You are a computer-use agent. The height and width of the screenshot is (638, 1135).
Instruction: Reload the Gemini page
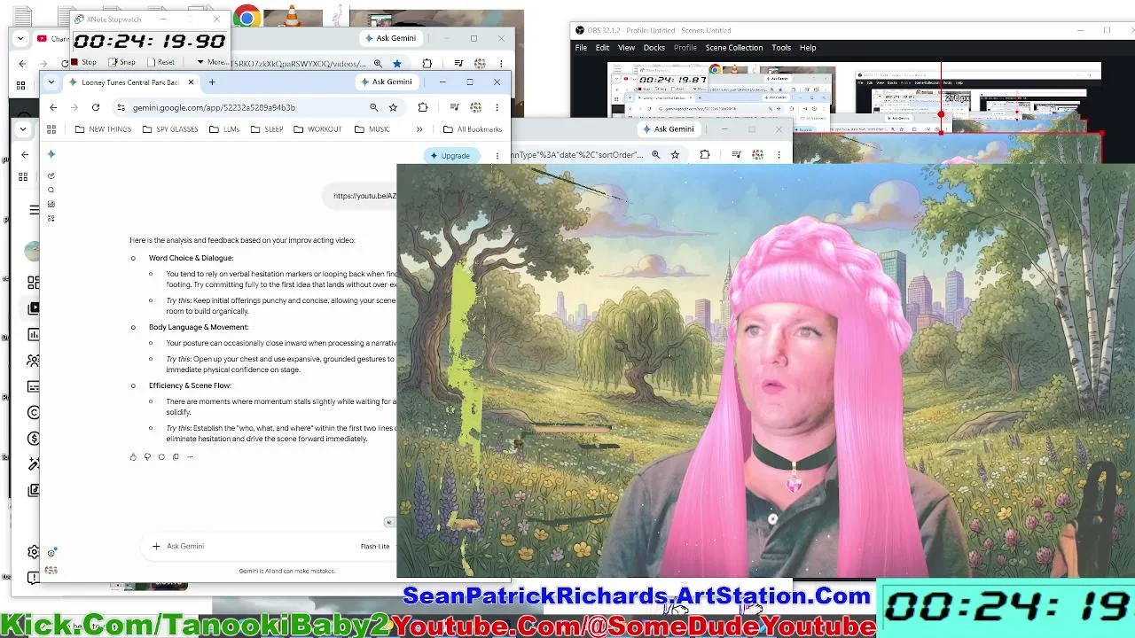coord(96,107)
